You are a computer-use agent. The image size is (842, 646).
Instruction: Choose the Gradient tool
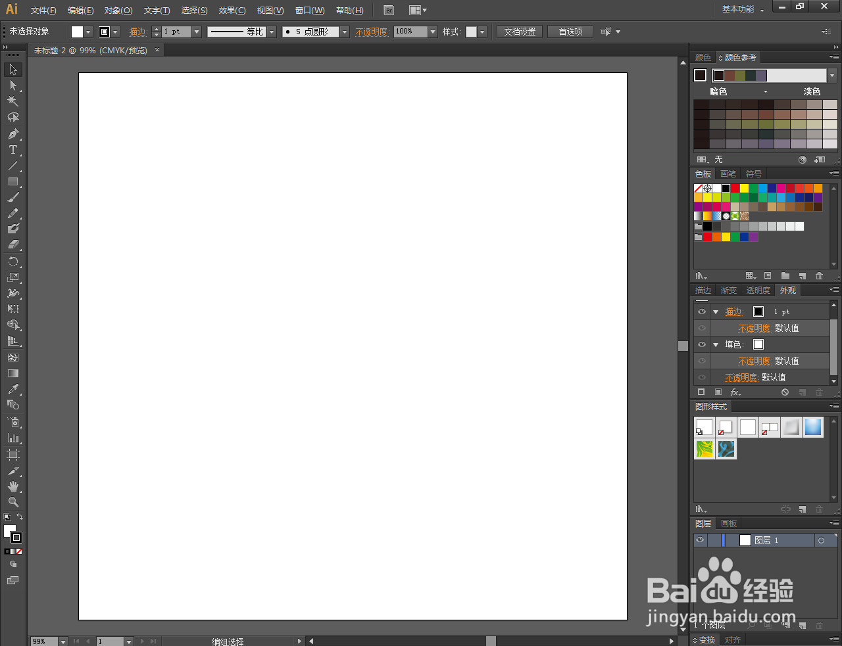click(x=12, y=373)
